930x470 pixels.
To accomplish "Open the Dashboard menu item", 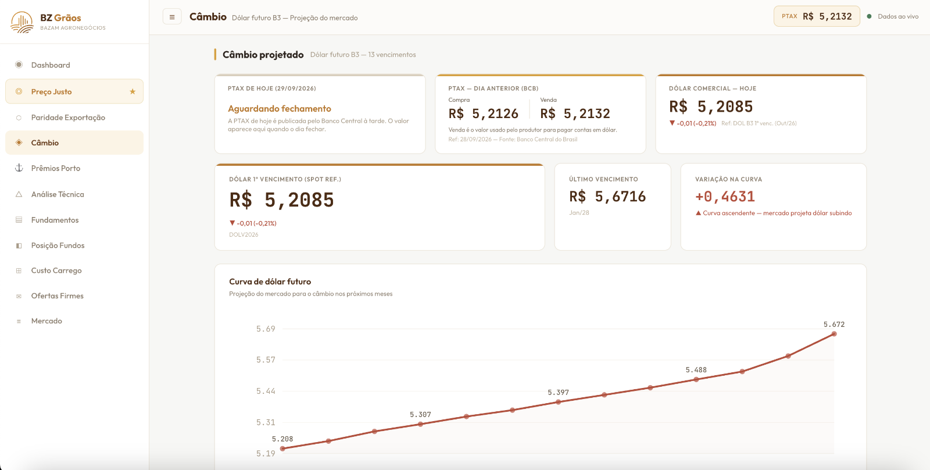I will coord(74,65).
